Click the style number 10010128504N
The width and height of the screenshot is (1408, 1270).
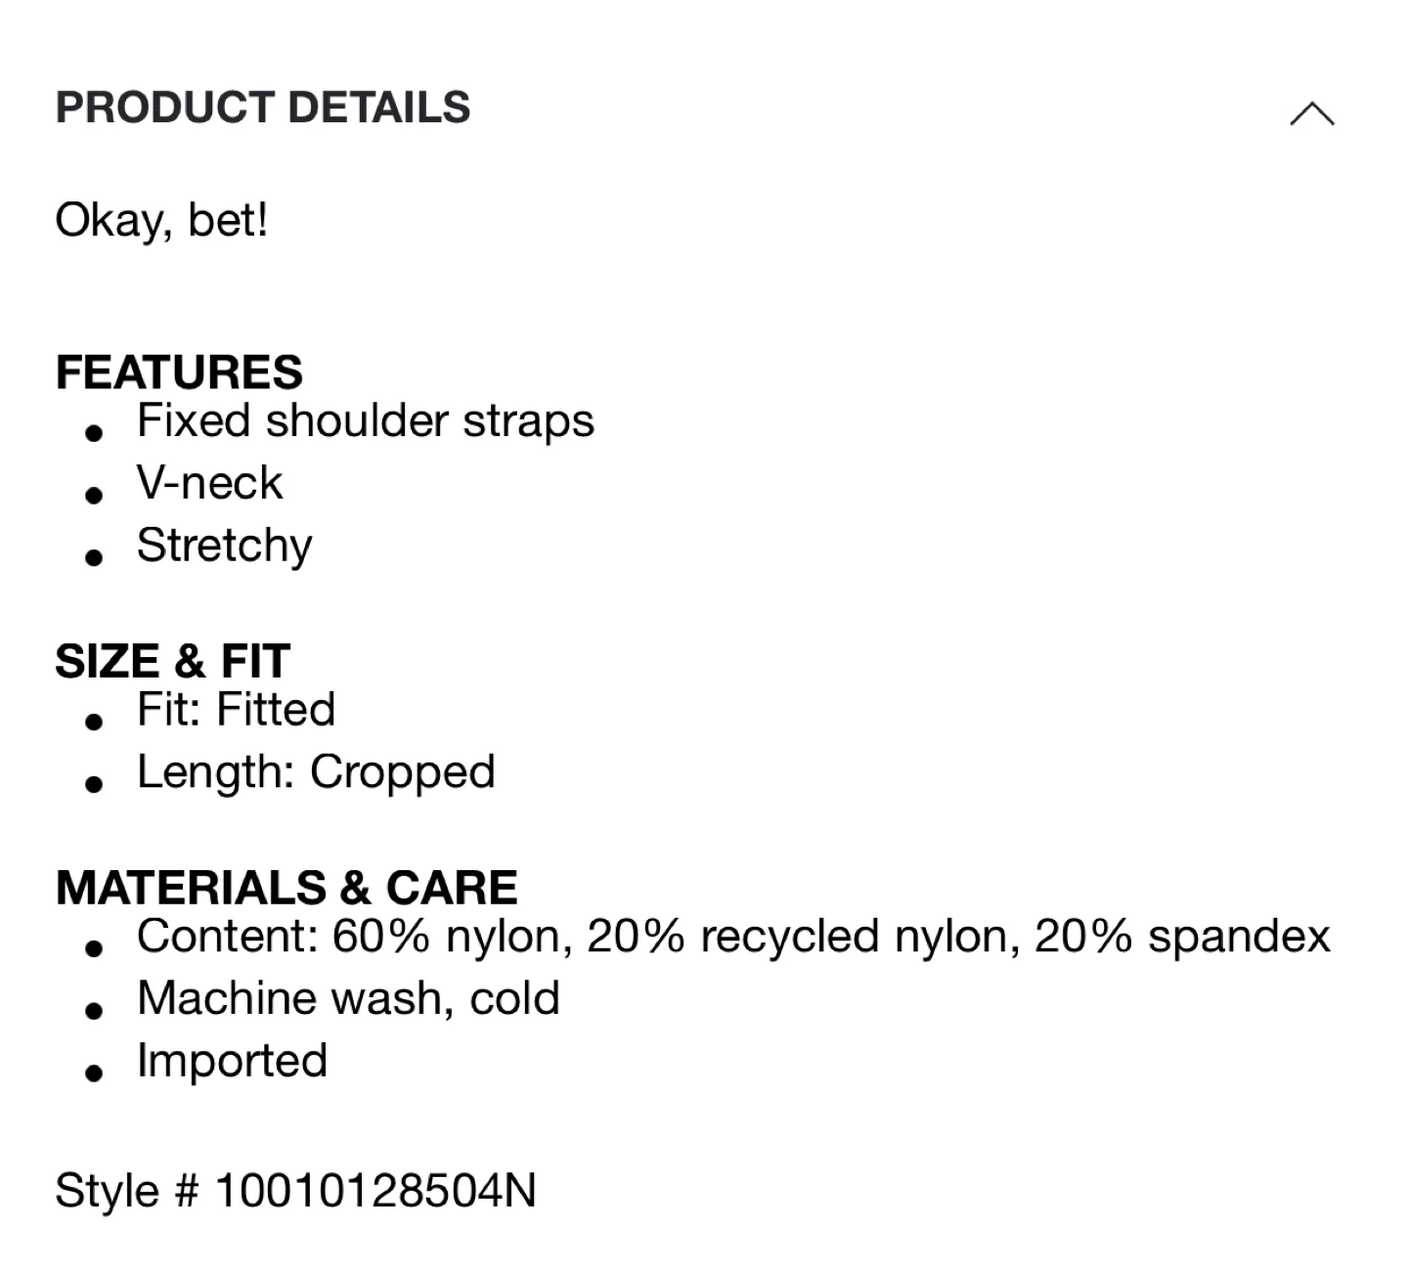[x=375, y=1191]
